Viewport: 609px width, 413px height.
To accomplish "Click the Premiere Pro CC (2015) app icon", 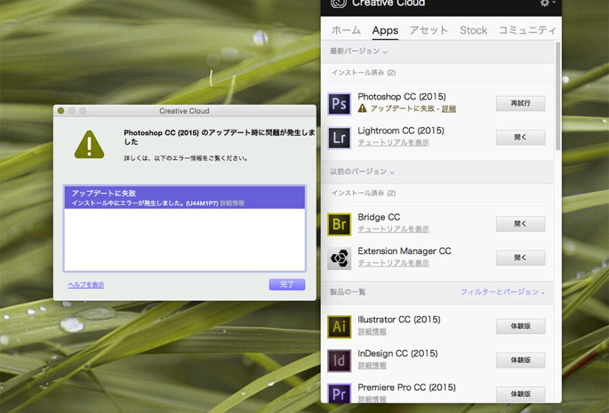I will coord(339,394).
